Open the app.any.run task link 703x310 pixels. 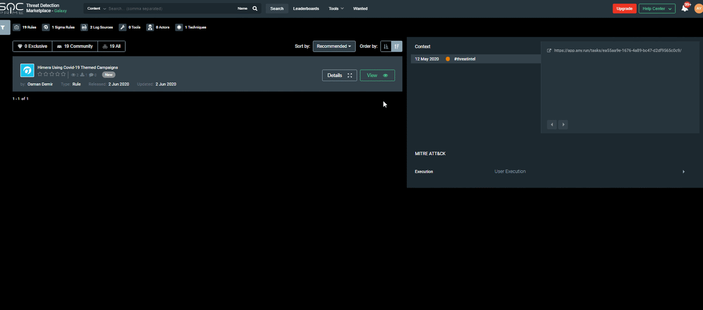(618, 50)
